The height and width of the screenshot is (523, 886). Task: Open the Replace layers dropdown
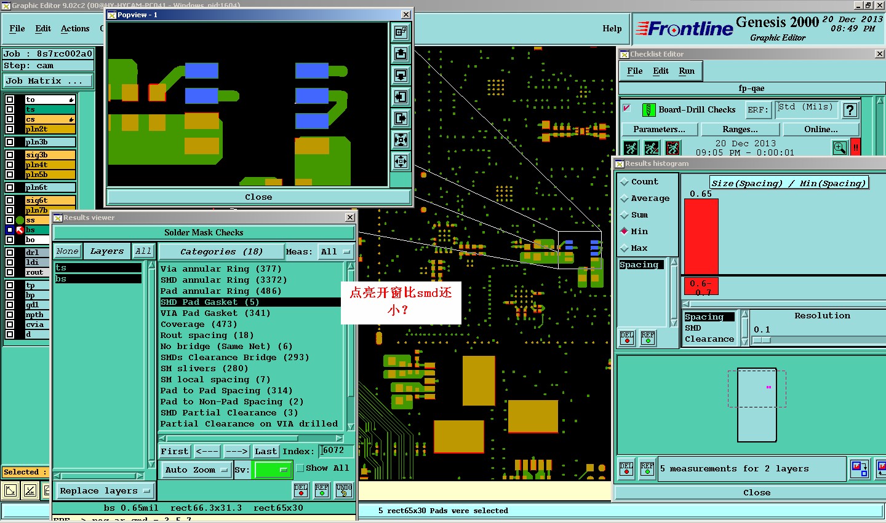pyautogui.click(x=105, y=491)
